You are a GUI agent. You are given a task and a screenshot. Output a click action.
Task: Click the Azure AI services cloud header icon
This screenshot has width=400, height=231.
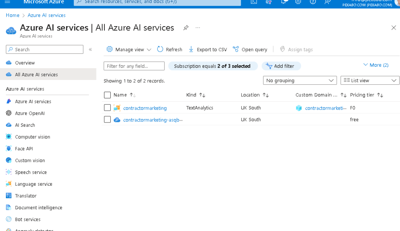11,31
